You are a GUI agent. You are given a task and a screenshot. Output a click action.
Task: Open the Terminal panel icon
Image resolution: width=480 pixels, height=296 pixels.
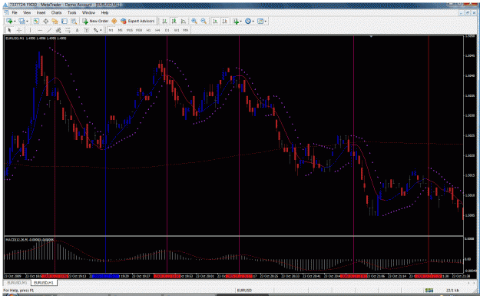(65, 21)
